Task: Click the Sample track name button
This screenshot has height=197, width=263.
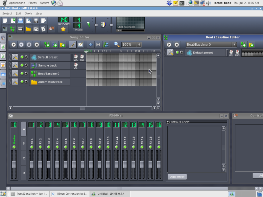Action: [x=50, y=65]
